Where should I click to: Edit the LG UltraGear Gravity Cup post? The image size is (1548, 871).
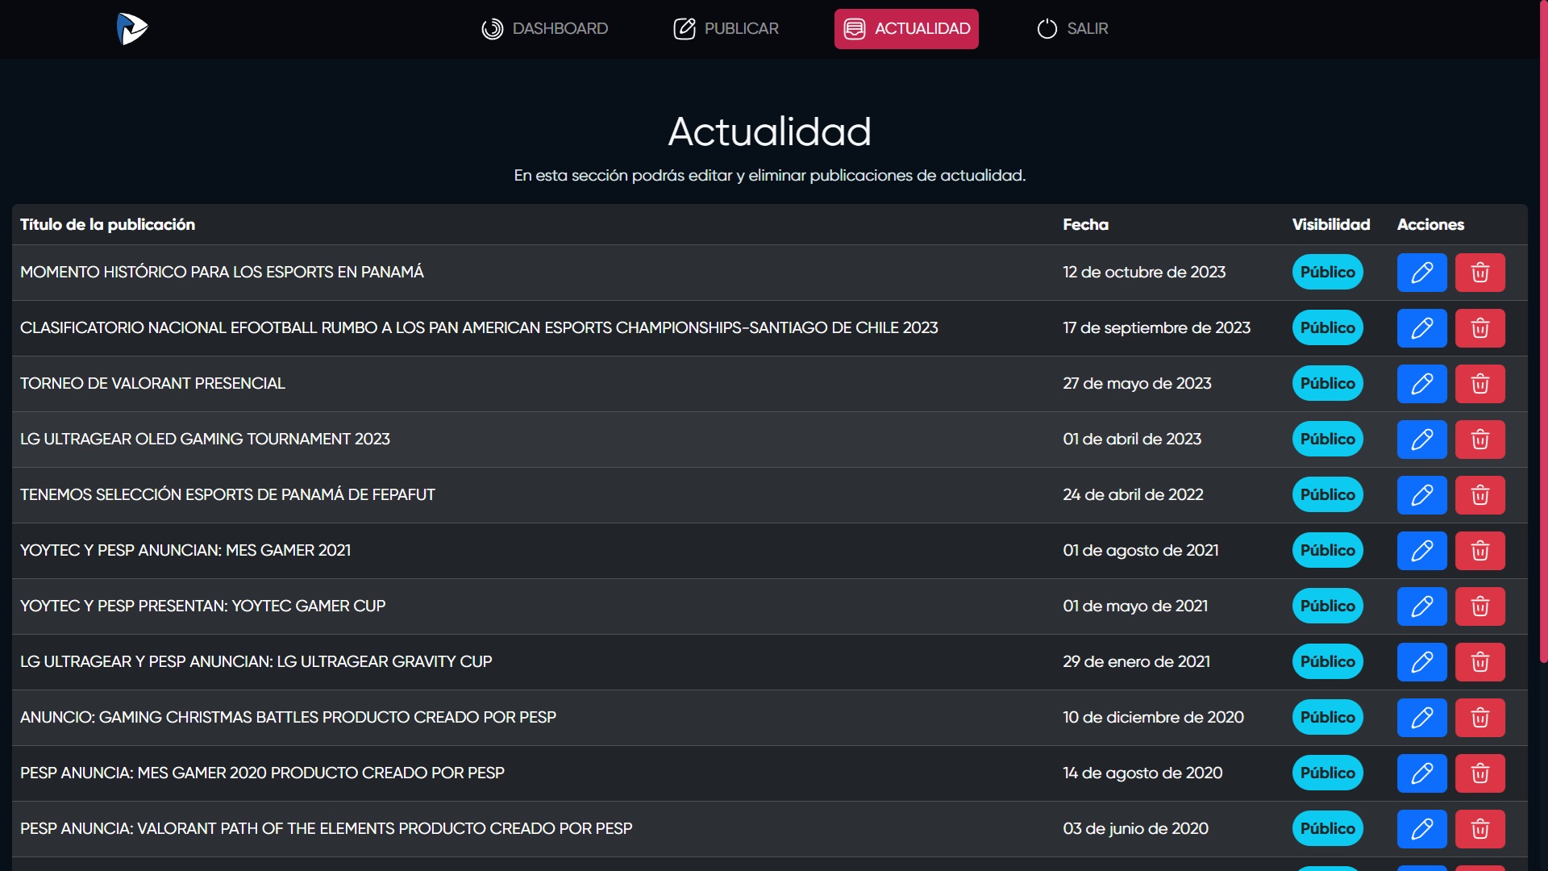[1422, 662]
